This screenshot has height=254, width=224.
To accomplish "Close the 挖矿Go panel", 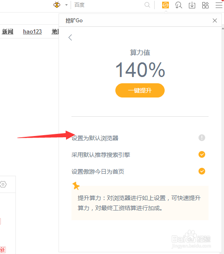I will 215,21.
